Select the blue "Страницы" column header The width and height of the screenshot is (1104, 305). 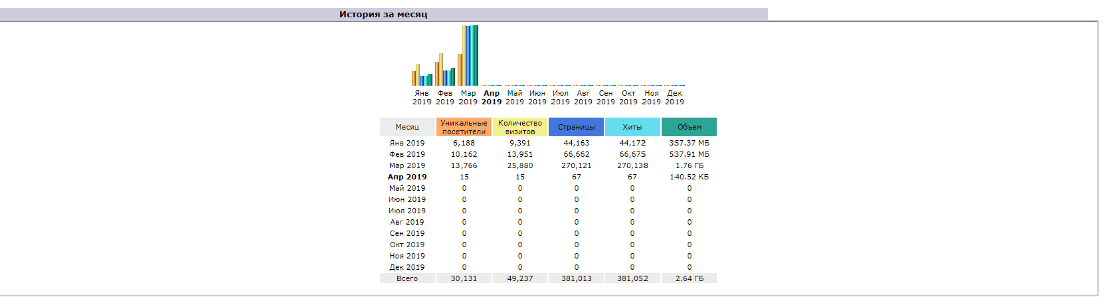click(576, 127)
